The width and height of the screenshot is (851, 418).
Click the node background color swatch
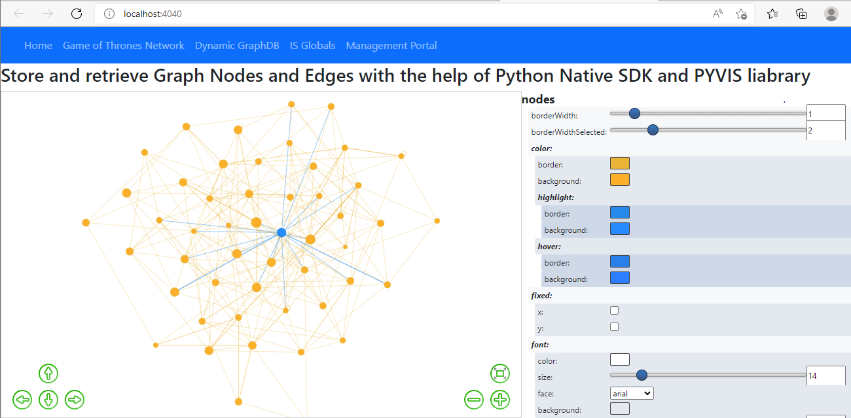click(619, 180)
